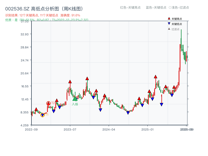Click the 2022-09 x-axis date label
The width and height of the screenshot is (208, 156).
click(x=31, y=129)
